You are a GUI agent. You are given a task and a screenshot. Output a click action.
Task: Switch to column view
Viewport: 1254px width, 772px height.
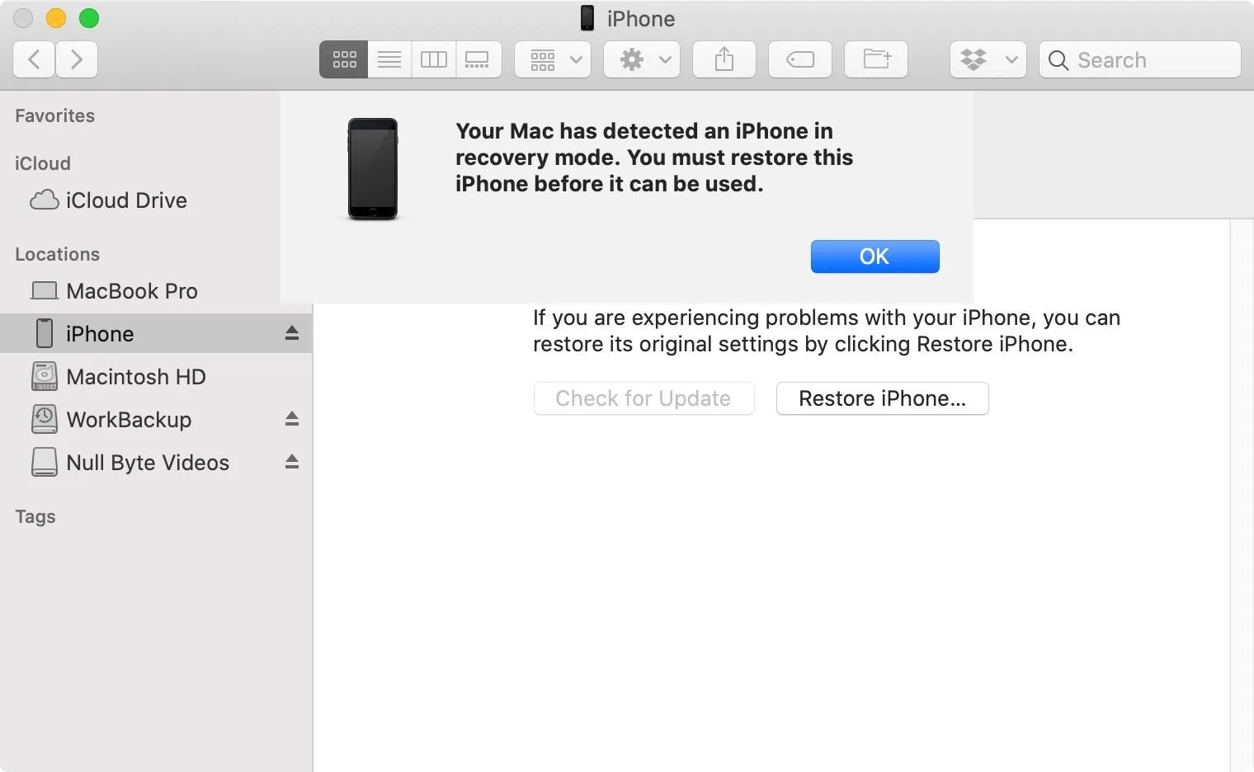(434, 59)
